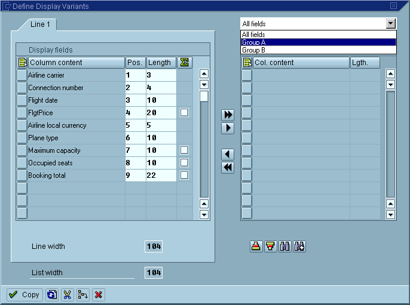The width and height of the screenshot is (410, 305).
Task: Click the red X cancel icon
Action: coord(99,295)
